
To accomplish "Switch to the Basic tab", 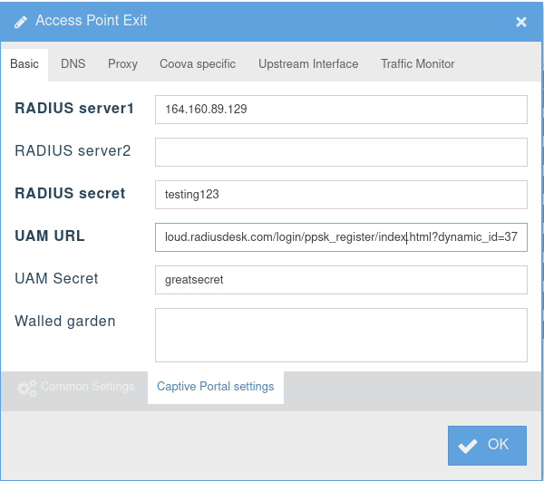I will (24, 64).
